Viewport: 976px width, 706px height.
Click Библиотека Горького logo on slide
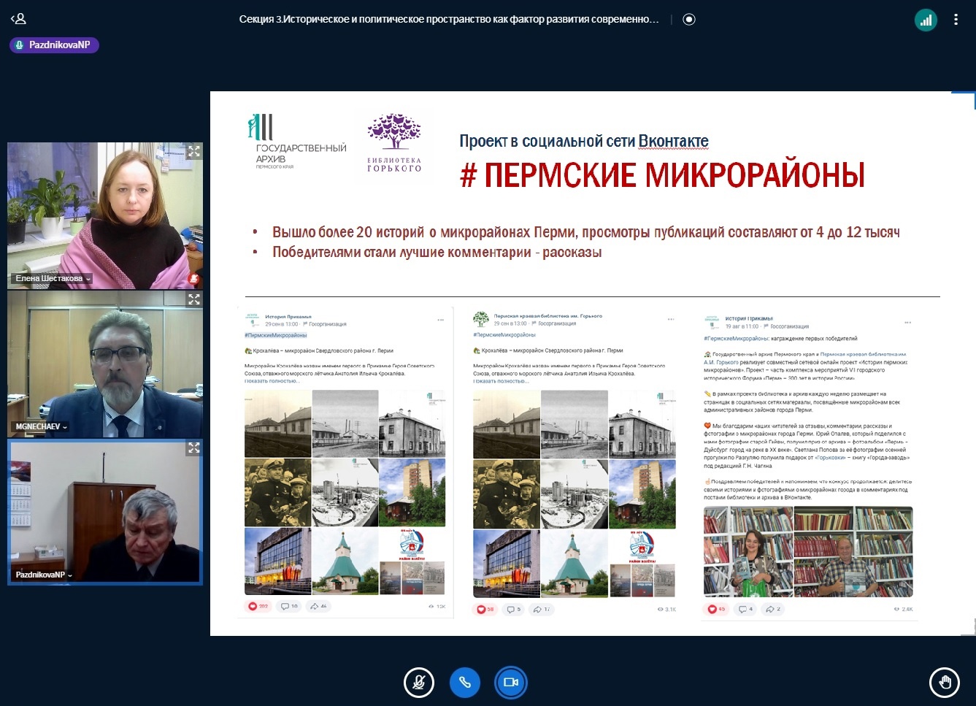[394, 144]
